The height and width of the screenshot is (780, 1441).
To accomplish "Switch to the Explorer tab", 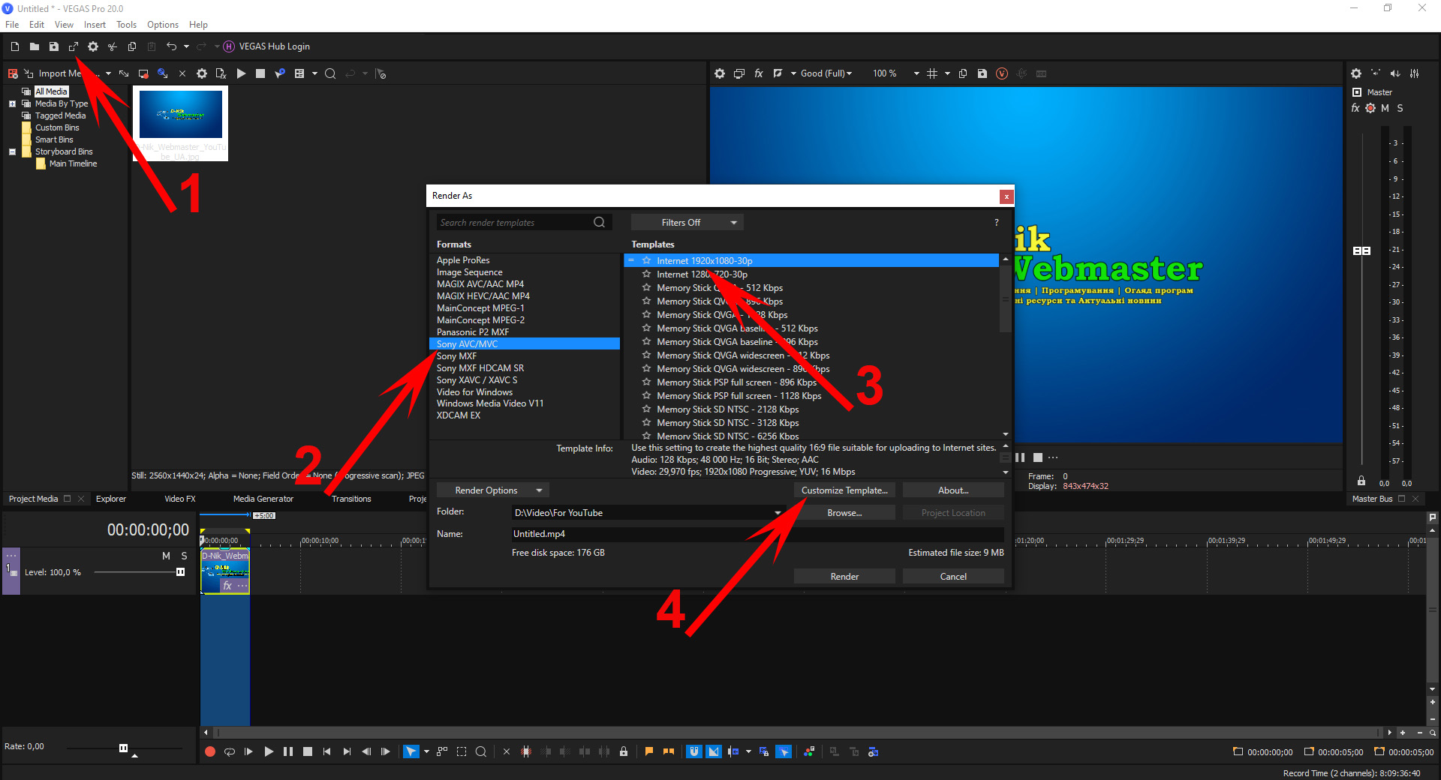I will point(111,499).
